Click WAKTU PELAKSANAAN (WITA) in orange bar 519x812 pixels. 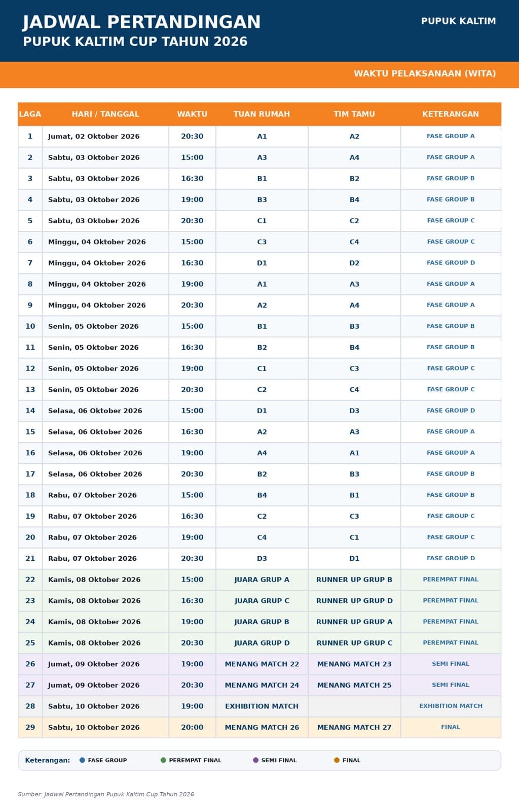tap(425, 74)
